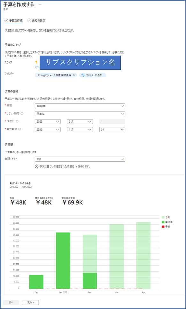
Task: Open the リセット期間 dropdown showing 月単位
Action: click(80, 114)
